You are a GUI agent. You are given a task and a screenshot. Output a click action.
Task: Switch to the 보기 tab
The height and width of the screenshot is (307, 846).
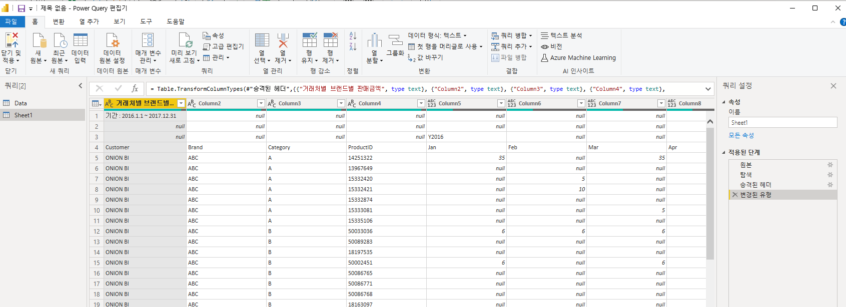pos(120,21)
